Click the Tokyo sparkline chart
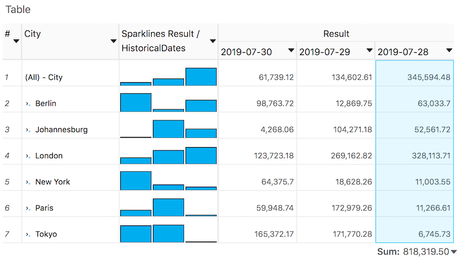This screenshot has width=463, height=262. [168, 234]
